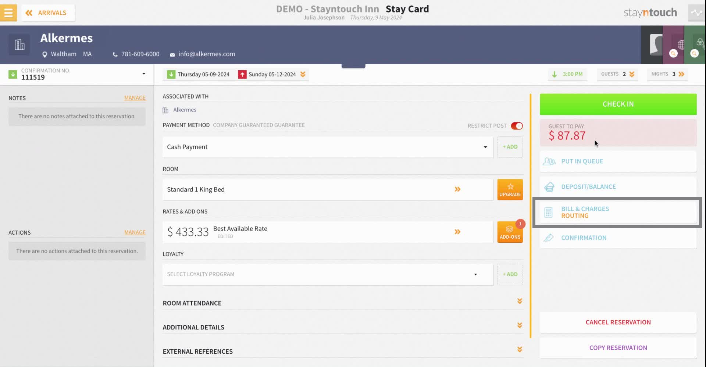Open the associated Alkermes company link
This screenshot has height=367, width=706.
pyautogui.click(x=185, y=110)
